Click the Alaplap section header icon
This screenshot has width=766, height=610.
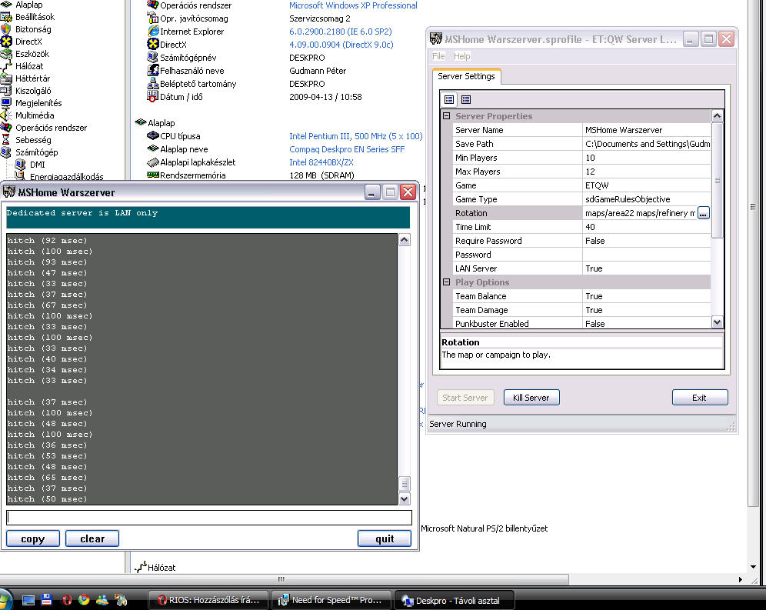tap(141, 122)
